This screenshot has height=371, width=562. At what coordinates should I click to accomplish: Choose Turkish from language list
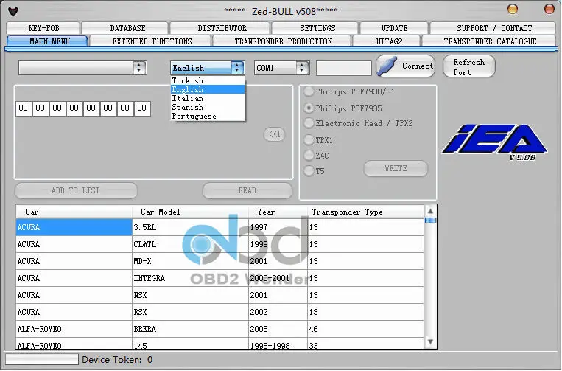click(208, 80)
